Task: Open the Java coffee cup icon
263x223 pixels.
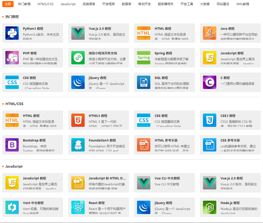Action: [x=210, y=33]
